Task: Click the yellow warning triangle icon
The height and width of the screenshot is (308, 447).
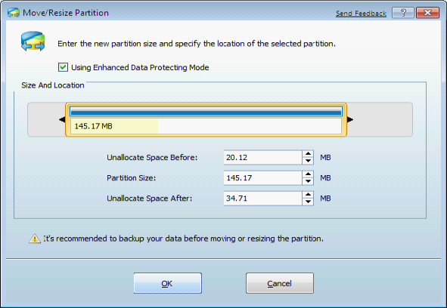Action: pos(35,239)
